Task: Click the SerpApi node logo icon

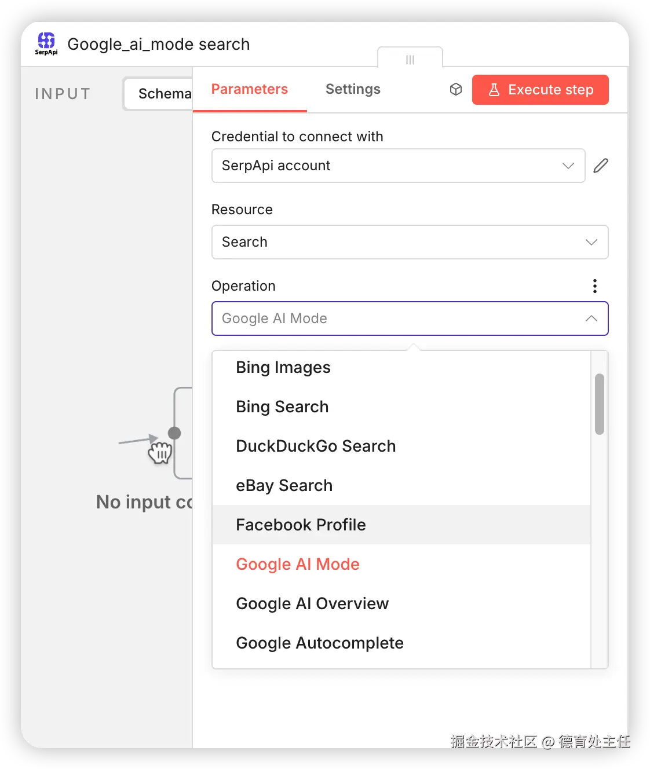Action: pos(46,43)
